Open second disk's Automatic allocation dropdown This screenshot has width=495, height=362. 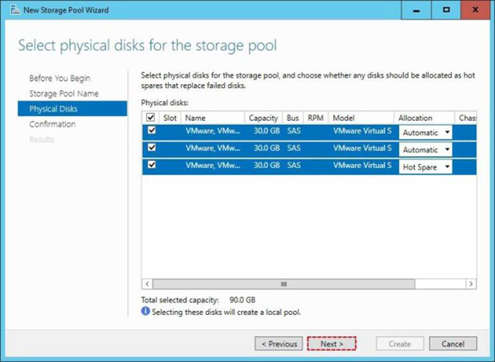tap(426, 150)
